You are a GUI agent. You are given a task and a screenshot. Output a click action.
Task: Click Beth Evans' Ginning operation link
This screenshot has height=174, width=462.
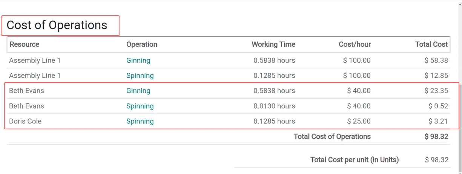click(x=138, y=91)
